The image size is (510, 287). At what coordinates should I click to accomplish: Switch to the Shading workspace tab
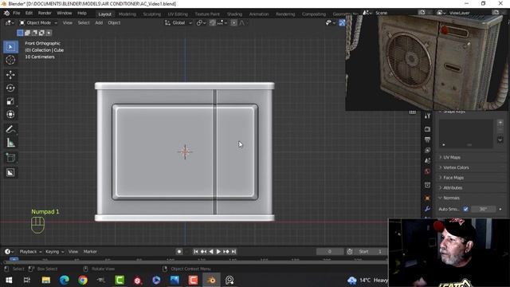234,14
